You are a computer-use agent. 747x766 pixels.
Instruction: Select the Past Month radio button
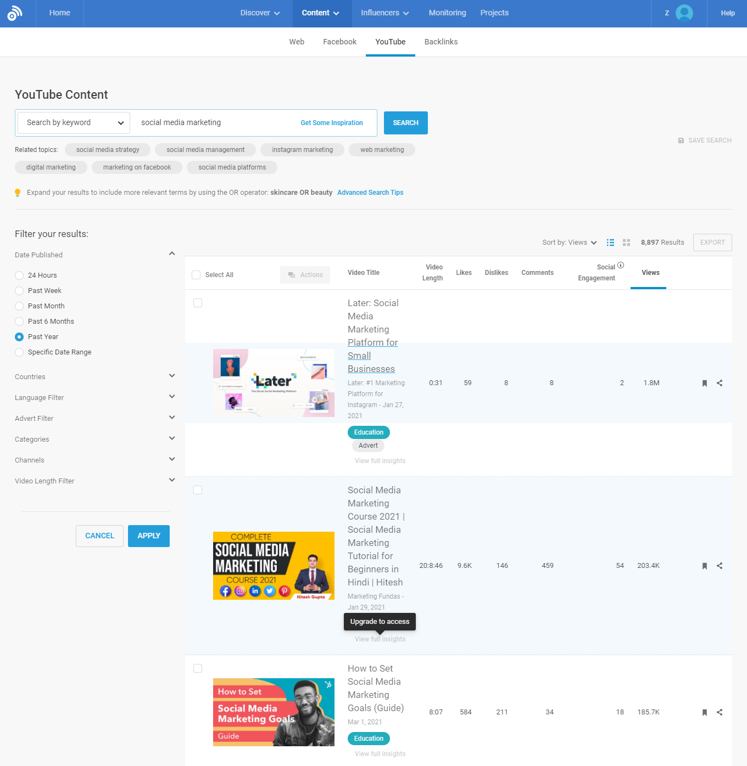19,306
